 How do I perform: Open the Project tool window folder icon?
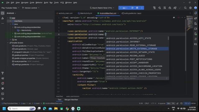tap(2, 13)
